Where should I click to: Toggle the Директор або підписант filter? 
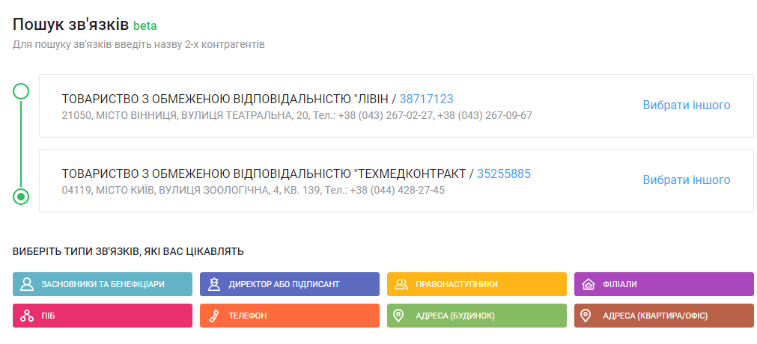tap(290, 284)
